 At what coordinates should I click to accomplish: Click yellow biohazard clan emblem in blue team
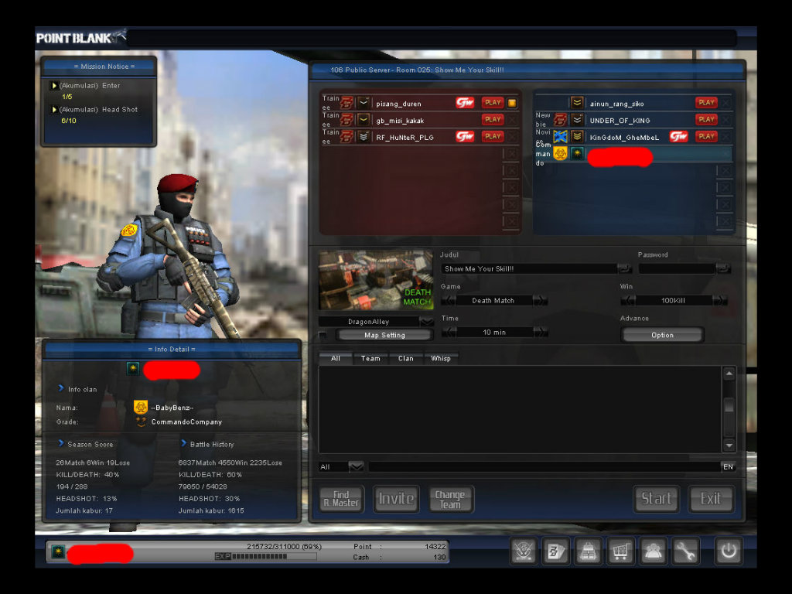click(x=560, y=153)
